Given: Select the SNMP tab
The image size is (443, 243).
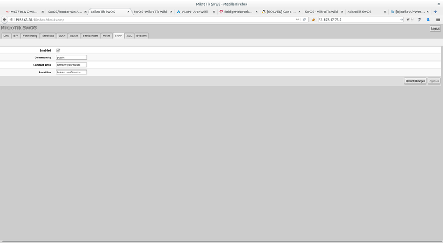Looking at the screenshot, I should coord(119,36).
